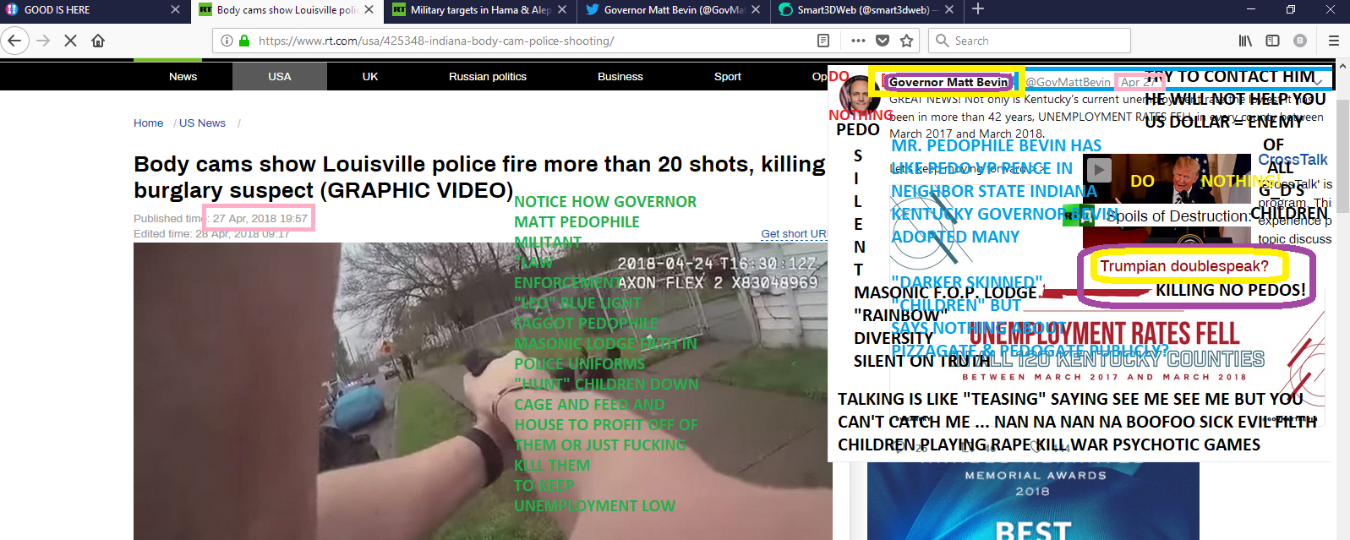Open Business section in RT menu
Viewport: 1350px width, 540px height.
(620, 76)
